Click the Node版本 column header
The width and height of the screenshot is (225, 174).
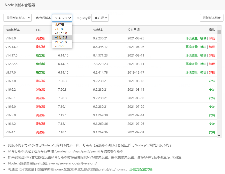pyautogui.click(x=13, y=30)
